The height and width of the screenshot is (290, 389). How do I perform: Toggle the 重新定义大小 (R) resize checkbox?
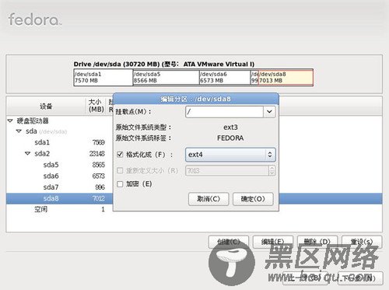[120, 170]
